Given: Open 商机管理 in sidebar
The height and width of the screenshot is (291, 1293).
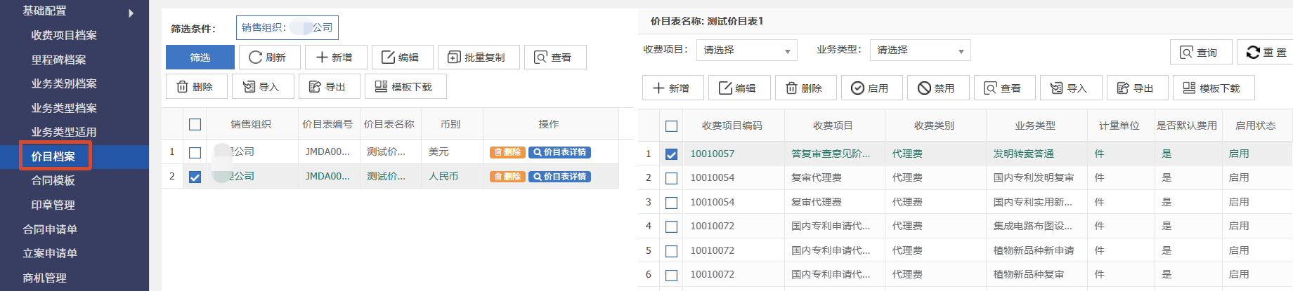Looking at the screenshot, I should coord(44,278).
